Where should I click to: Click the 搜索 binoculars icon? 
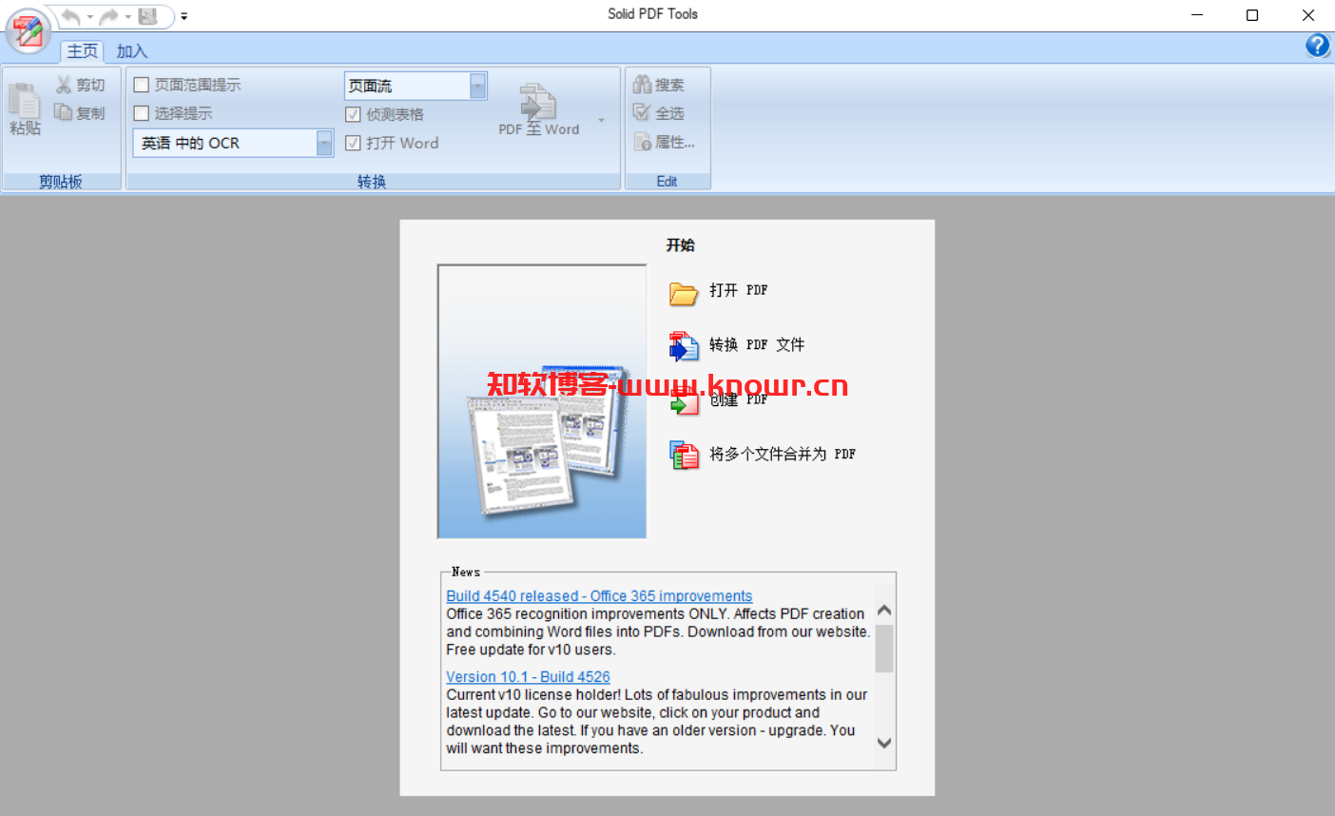click(643, 85)
